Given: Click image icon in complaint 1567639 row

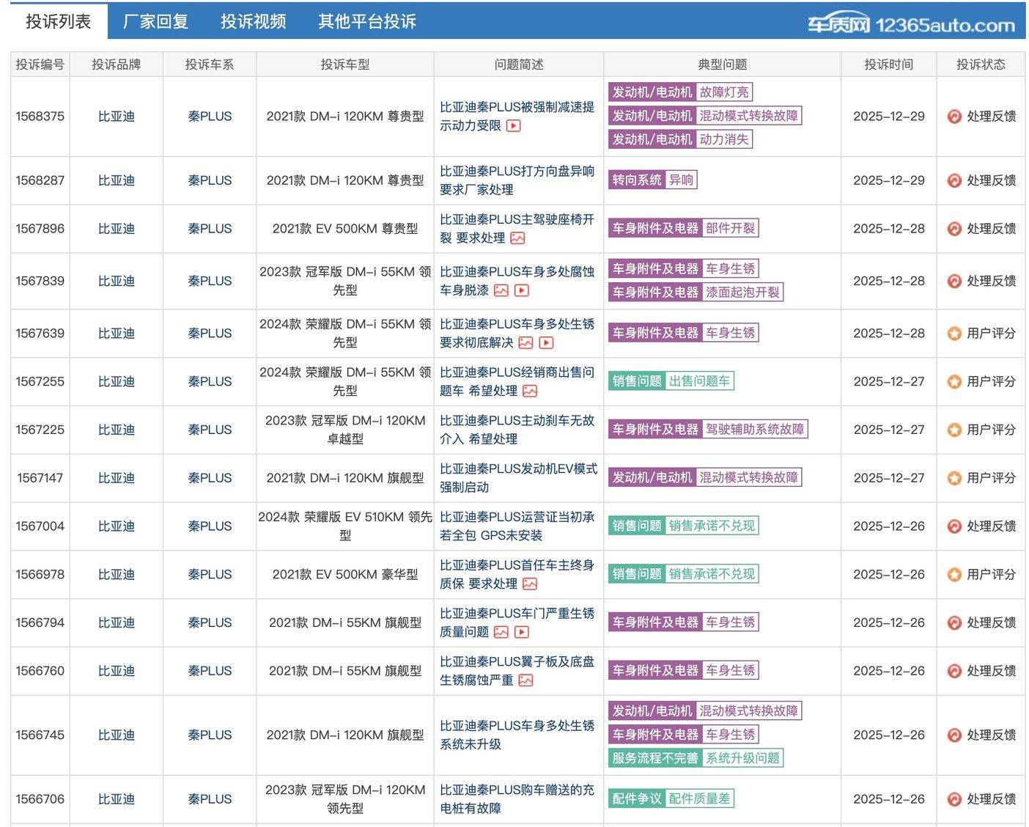Looking at the screenshot, I should click(525, 342).
